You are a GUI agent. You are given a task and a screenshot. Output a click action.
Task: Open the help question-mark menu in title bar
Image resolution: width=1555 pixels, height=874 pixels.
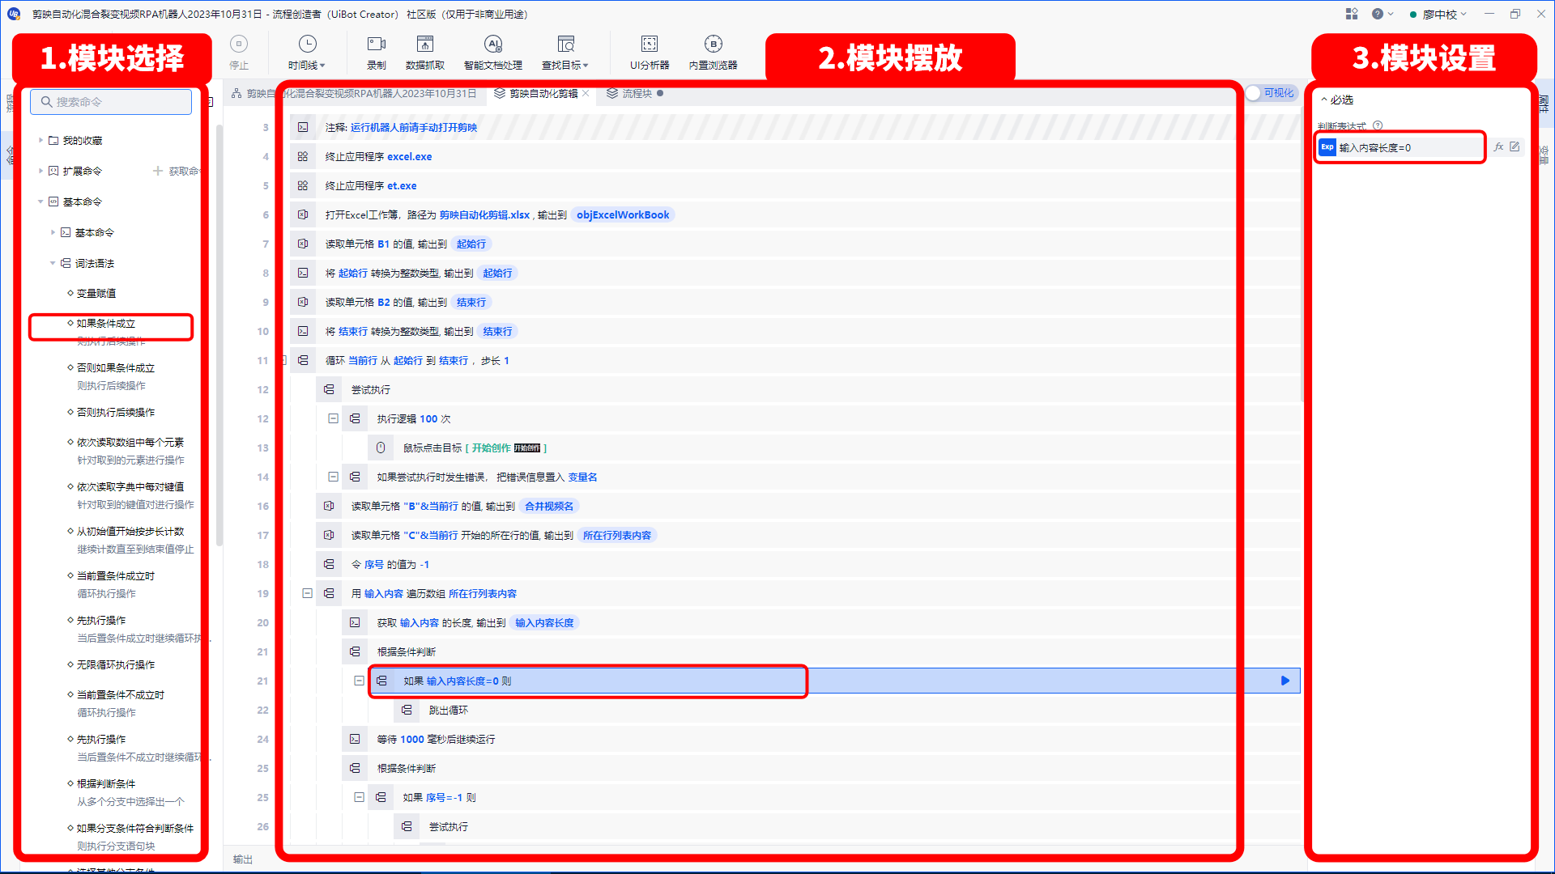point(1382,14)
